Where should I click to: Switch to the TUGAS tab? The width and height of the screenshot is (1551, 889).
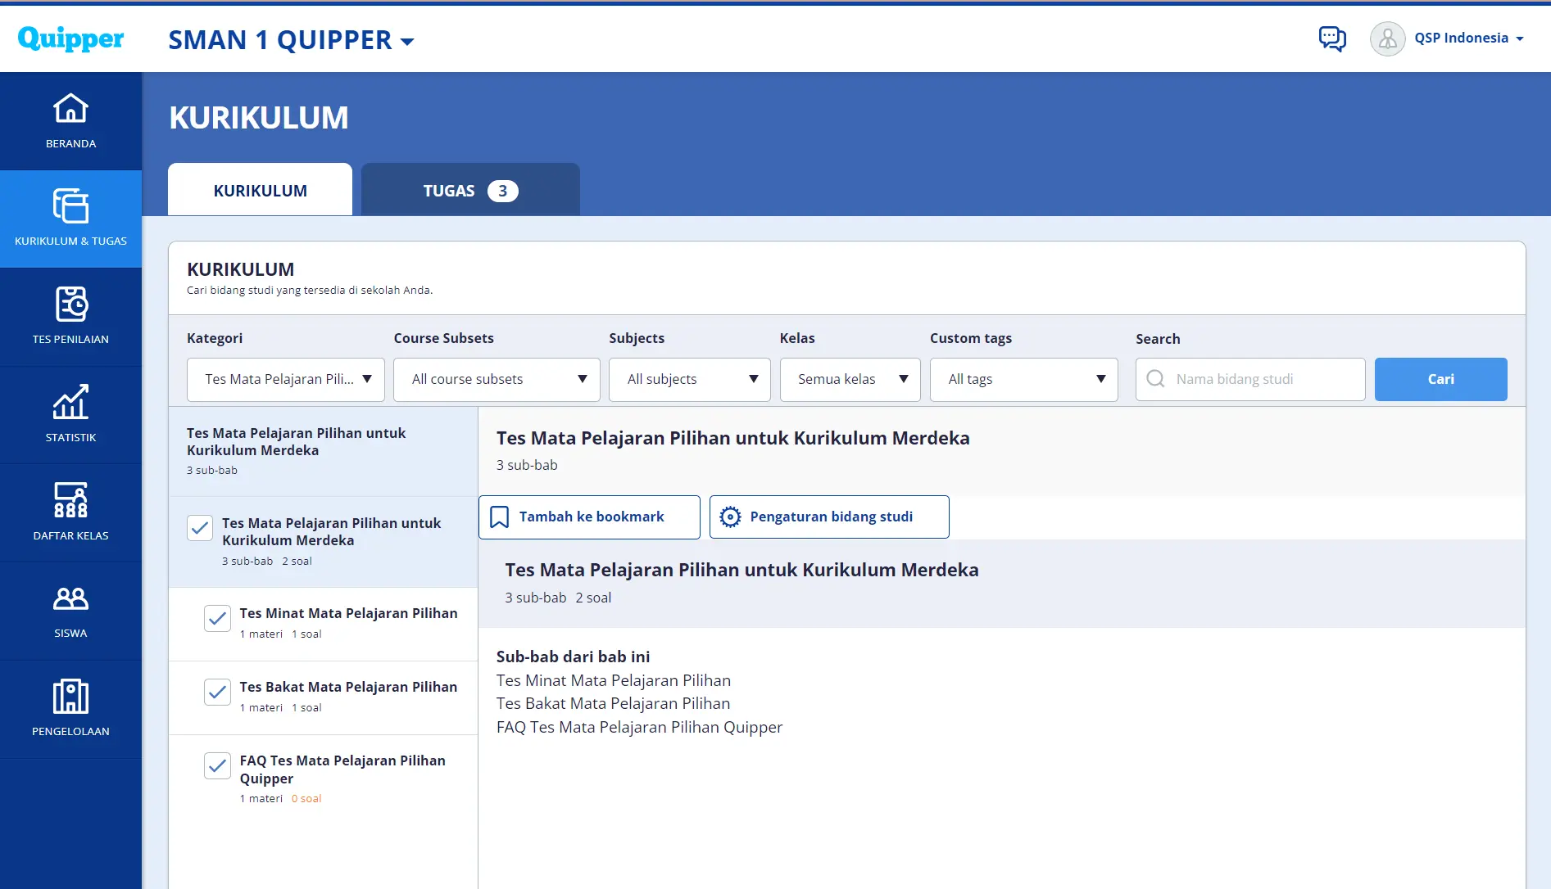[470, 190]
